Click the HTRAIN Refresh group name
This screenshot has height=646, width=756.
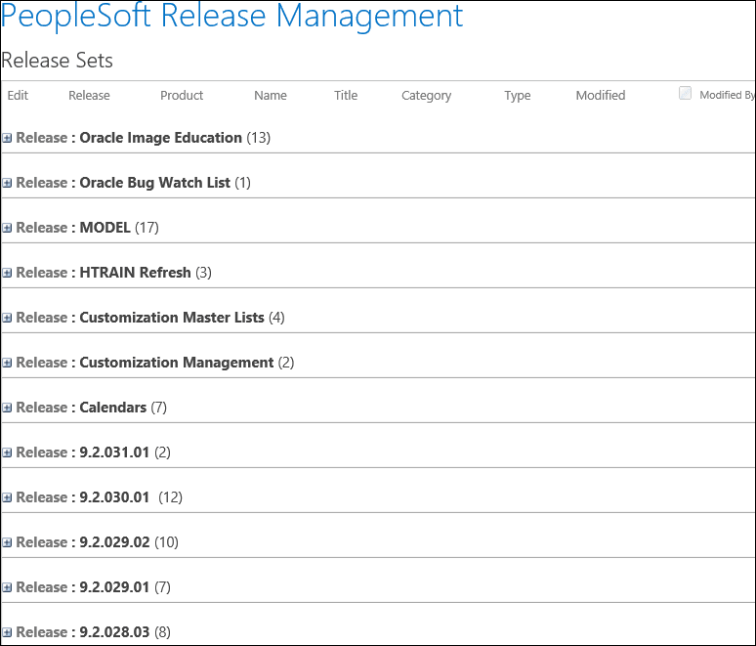(x=135, y=272)
